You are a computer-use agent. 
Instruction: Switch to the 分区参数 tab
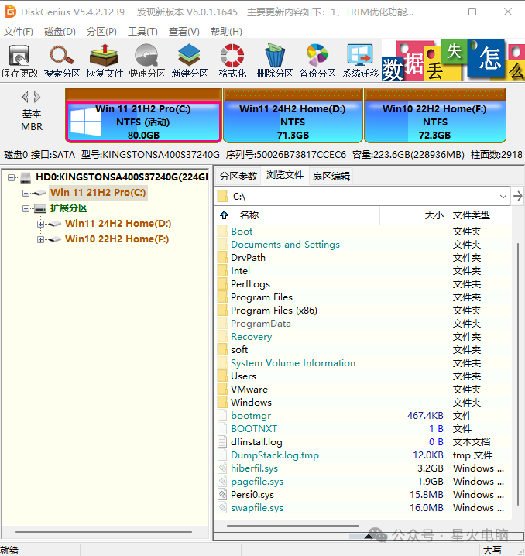[x=238, y=177]
